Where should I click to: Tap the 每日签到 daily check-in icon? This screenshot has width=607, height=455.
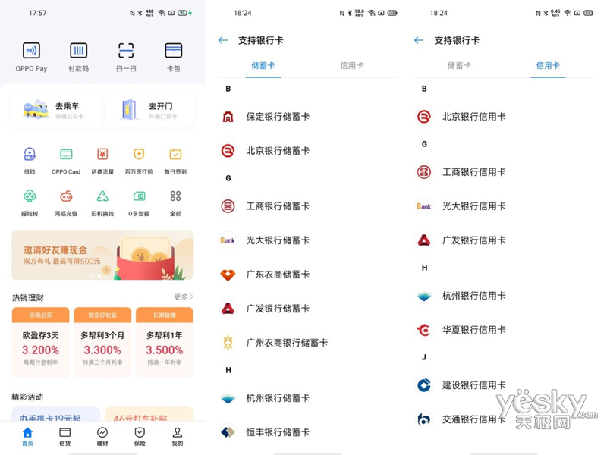175,155
